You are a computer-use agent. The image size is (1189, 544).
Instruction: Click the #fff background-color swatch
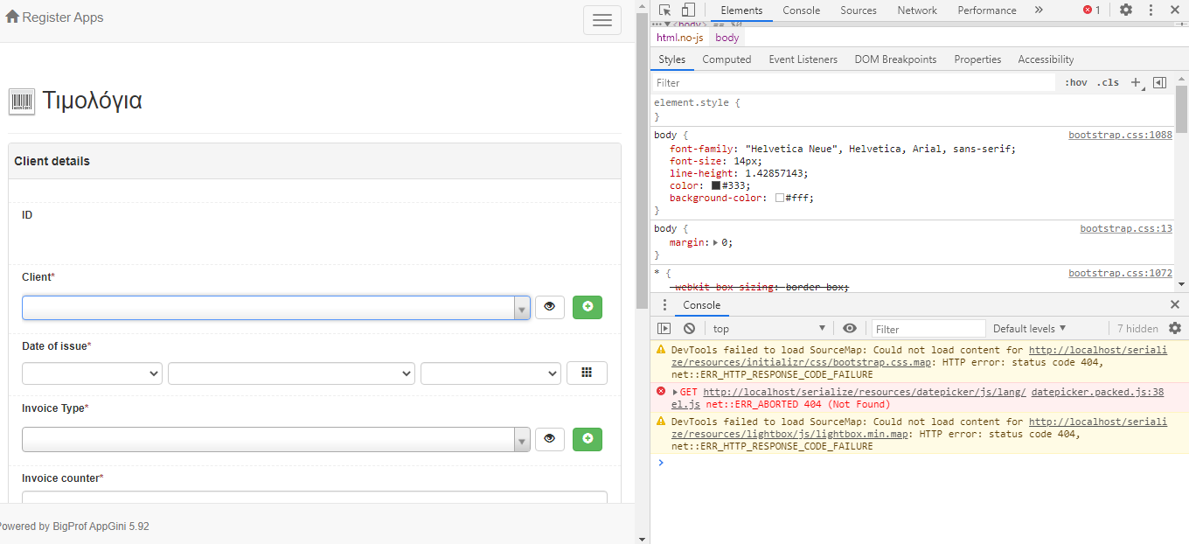click(x=780, y=199)
